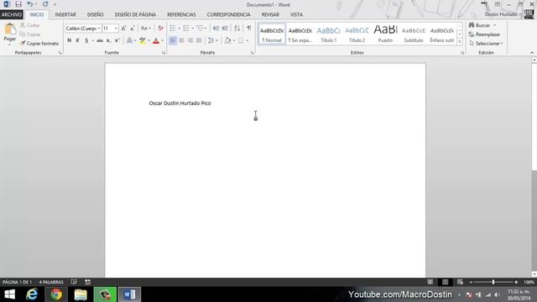Apply subscript formatting

click(108, 41)
